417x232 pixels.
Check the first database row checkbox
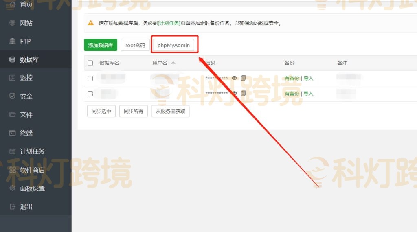(x=90, y=79)
